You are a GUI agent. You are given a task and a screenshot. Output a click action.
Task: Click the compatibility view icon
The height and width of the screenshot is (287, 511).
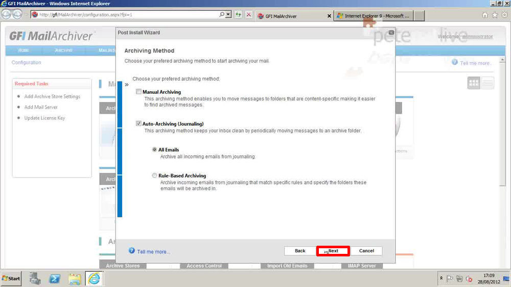238,15
